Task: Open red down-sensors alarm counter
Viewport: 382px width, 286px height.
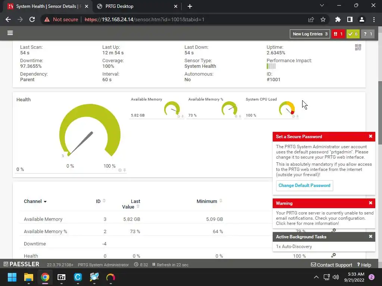Action: coord(338,34)
